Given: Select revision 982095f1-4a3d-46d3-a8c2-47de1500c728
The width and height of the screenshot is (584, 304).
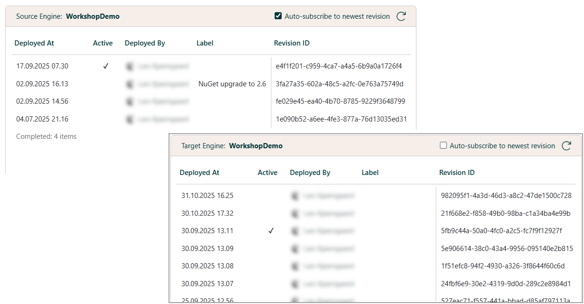Looking at the screenshot, I should [x=506, y=196].
